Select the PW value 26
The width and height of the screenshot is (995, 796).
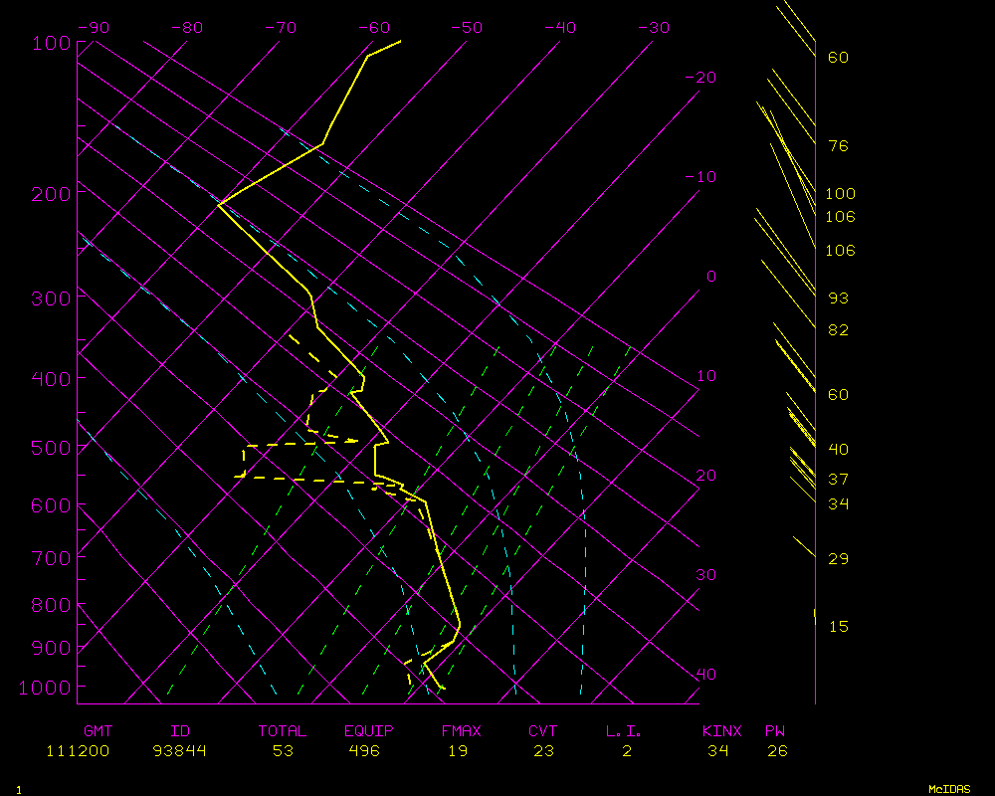coord(777,751)
